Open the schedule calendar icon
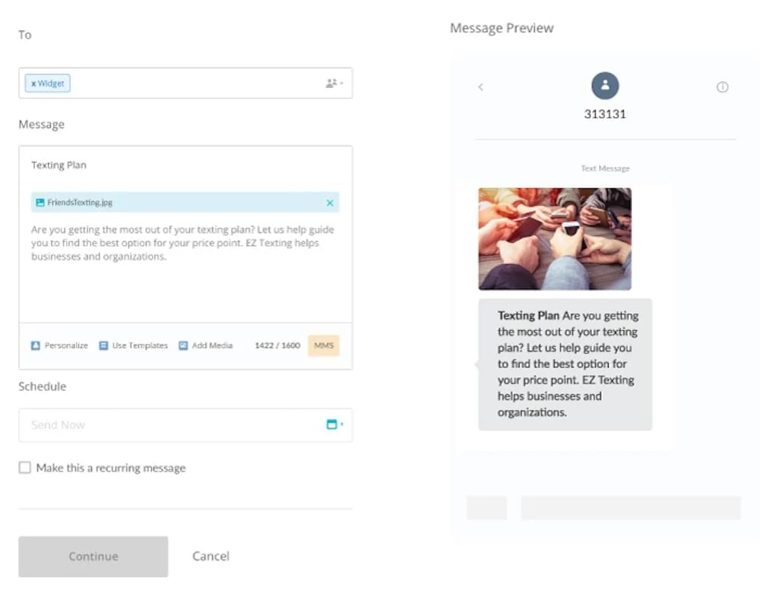Viewport: 760px width, 599px height. [333, 425]
